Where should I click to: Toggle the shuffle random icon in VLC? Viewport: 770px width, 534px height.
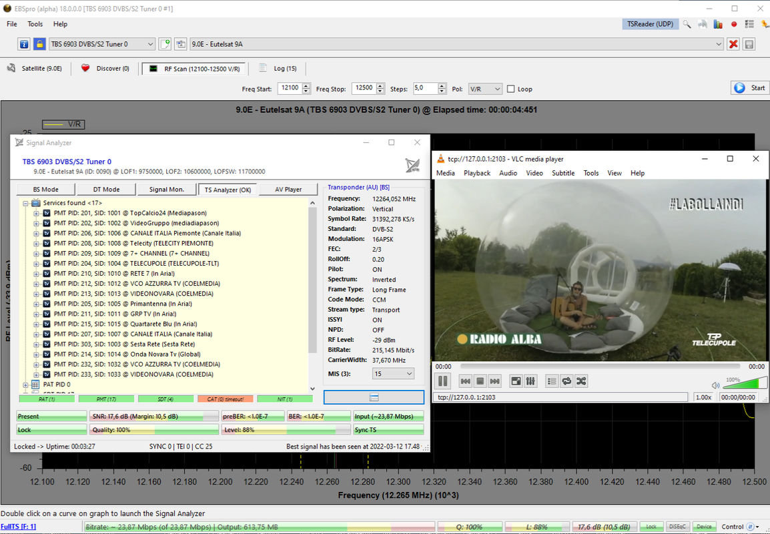(x=581, y=381)
